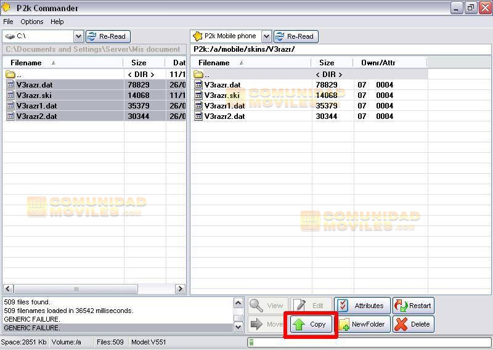Open the Options menu
This screenshot has height=350, width=493.
tap(32, 22)
